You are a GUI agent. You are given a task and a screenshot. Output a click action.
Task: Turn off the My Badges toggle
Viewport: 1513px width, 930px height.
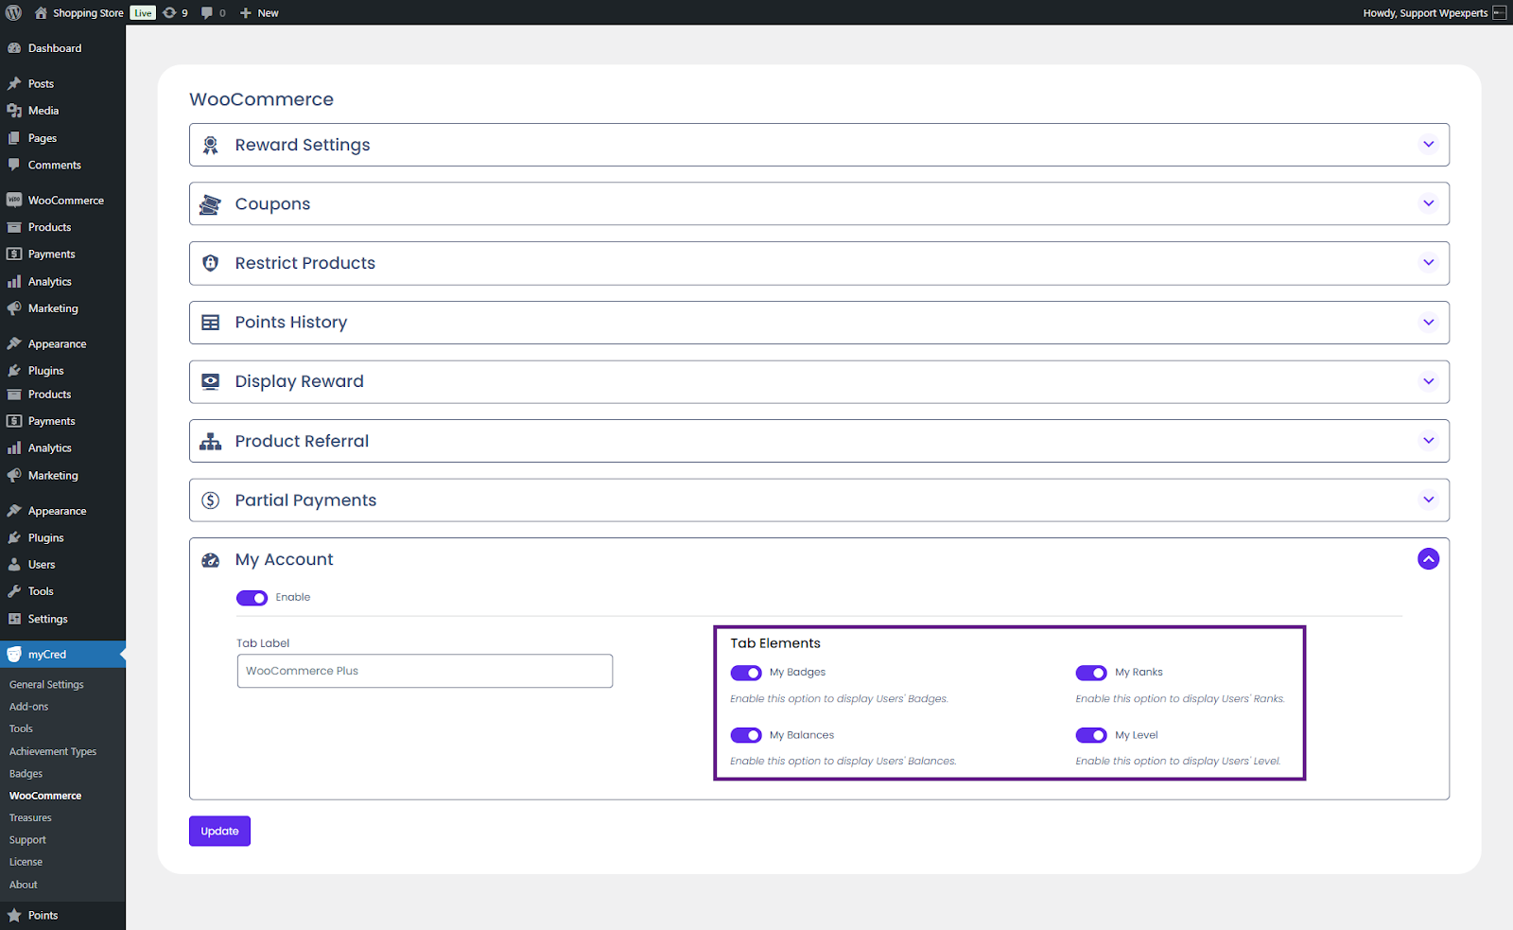pos(746,673)
